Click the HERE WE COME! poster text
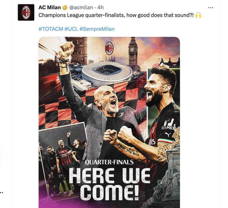The width and height of the screenshot is (228, 208). 110,184
